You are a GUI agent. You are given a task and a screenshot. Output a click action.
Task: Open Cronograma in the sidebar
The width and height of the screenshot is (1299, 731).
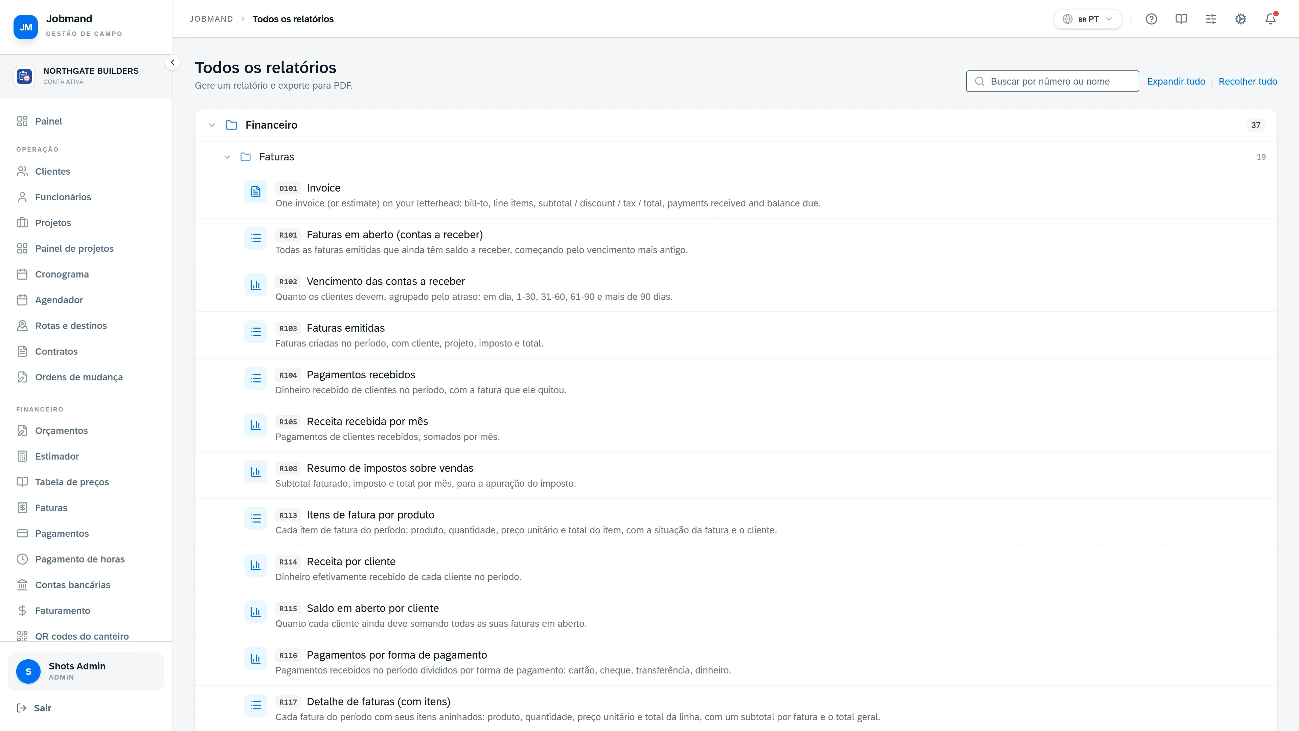(x=86, y=274)
